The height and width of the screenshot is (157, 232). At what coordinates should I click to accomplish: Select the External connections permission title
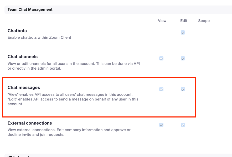pos(30,123)
